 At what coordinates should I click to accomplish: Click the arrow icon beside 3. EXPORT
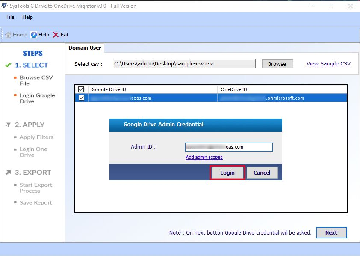pos(8,173)
